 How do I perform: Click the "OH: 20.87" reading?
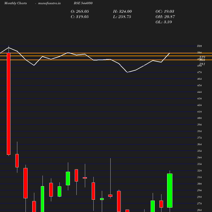click(165, 17)
